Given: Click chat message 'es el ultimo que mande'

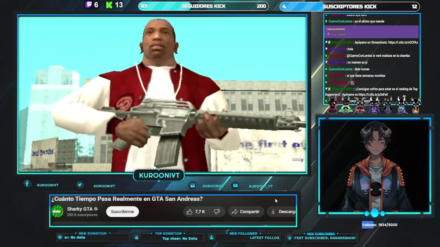Looking at the screenshot, I should click(370, 21).
